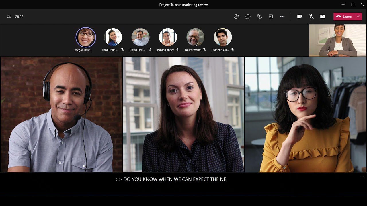This screenshot has height=206, width=367.
Task: Open the reactions icon
Action: click(259, 17)
